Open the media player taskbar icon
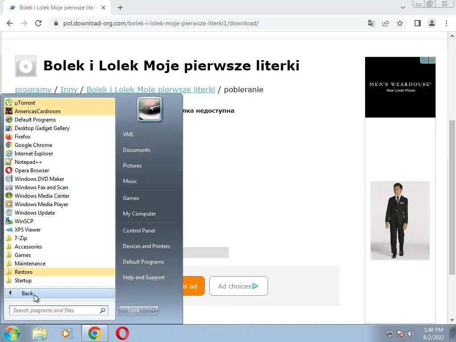This screenshot has height=342, width=456. [67, 333]
